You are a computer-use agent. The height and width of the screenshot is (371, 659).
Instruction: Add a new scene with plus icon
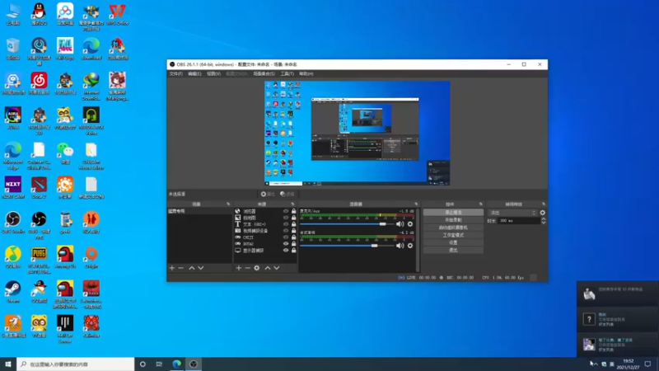[172, 268]
